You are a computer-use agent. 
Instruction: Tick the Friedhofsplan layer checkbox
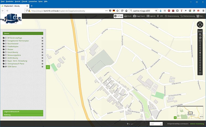pos(6,47)
